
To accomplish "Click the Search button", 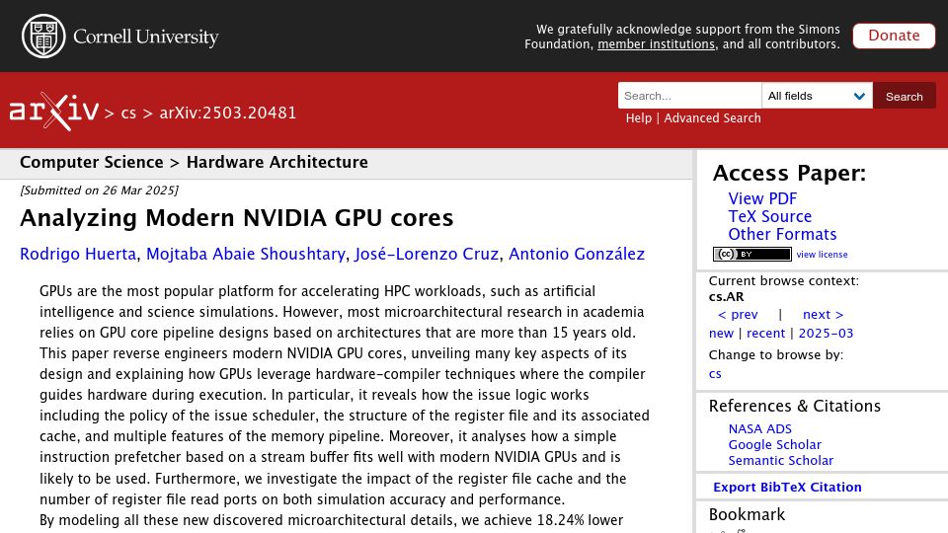I will (904, 96).
